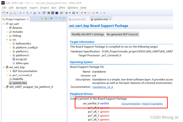Viewport: 183px width, 122px height.
Task: Click the Forward navigation arrow
Action: (x=101, y=13)
